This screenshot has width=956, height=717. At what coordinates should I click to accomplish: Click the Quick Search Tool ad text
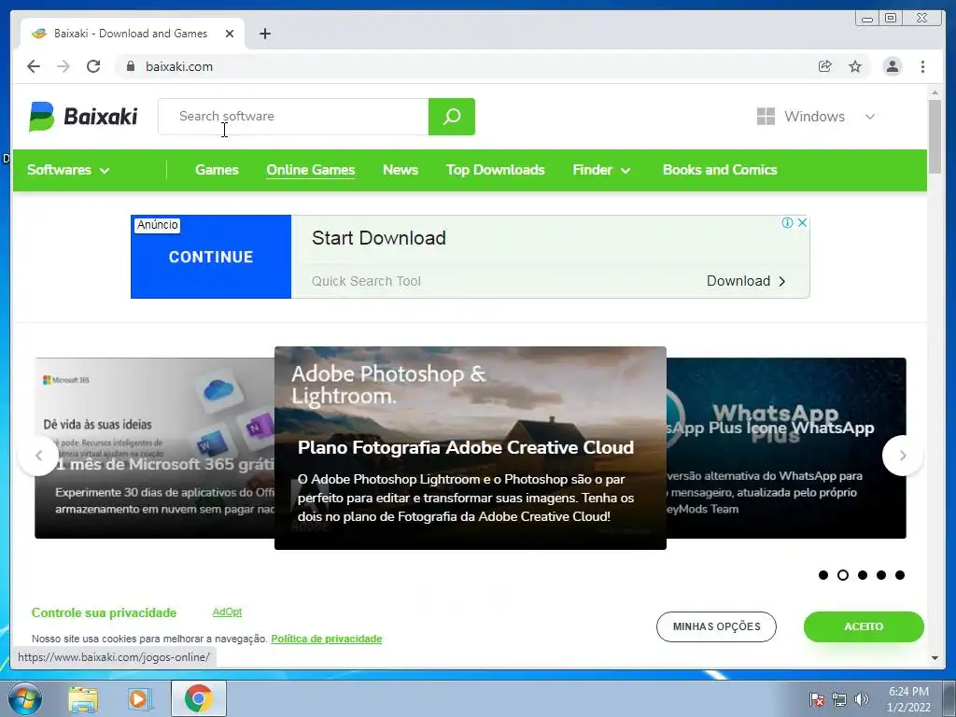click(366, 281)
